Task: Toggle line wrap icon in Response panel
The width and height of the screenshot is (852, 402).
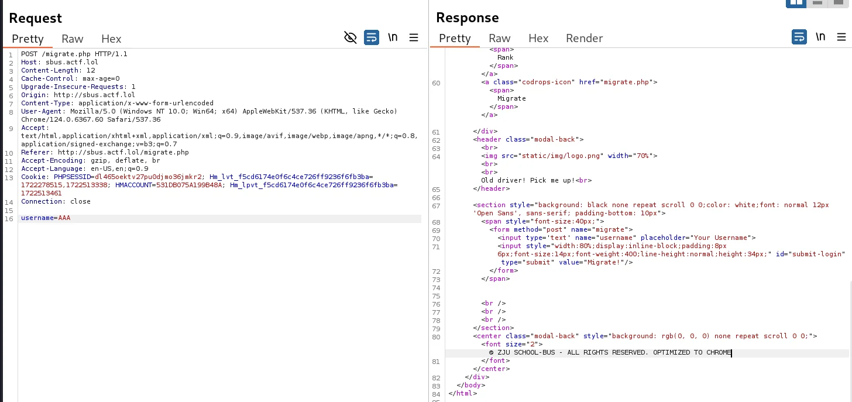Action: [x=799, y=37]
